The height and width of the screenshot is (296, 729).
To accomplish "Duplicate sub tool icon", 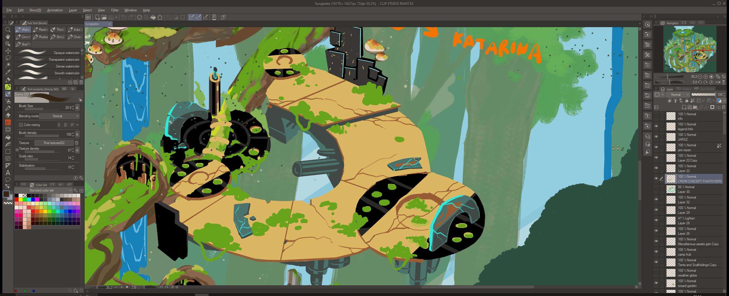I will pyautogui.click(x=76, y=82).
